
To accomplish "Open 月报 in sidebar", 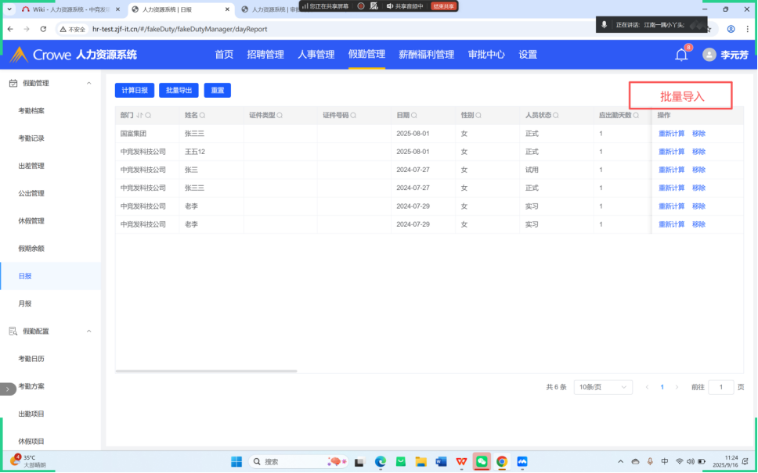I will click(25, 303).
